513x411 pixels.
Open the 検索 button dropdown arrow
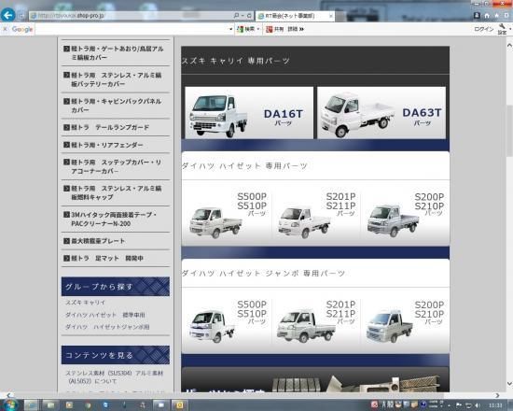point(258,29)
